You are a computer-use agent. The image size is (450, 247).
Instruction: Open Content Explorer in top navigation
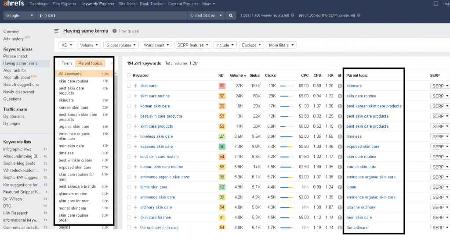pos(183,4)
